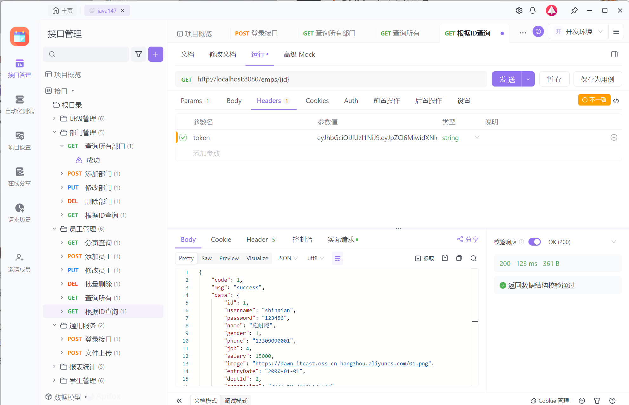Remove the token header row
629x405 pixels.
[x=614, y=137]
